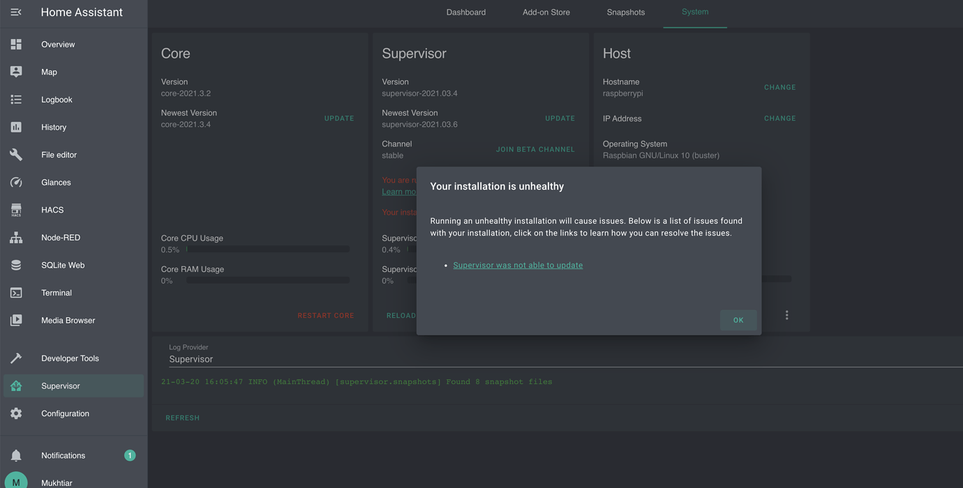The height and width of the screenshot is (488, 963).
Task: Dismiss the unhealthy installation dialog with OK
Action: click(738, 320)
